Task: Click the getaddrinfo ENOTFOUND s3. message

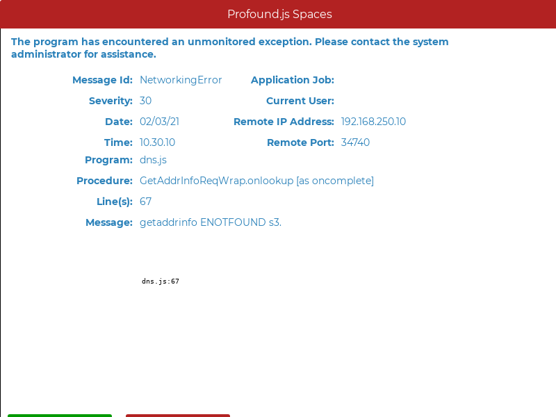Action: point(210,222)
